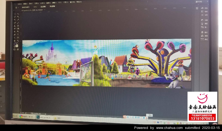Open the 字符 character panel
The height and width of the screenshot is (131, 222).
204,15
